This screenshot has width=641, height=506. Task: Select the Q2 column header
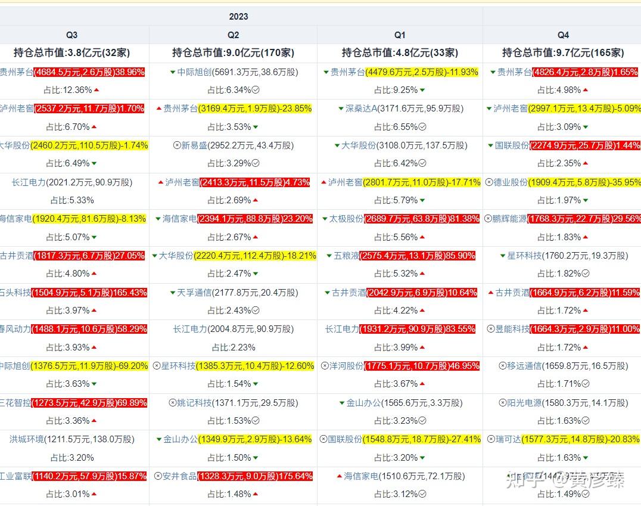[234, 35]
